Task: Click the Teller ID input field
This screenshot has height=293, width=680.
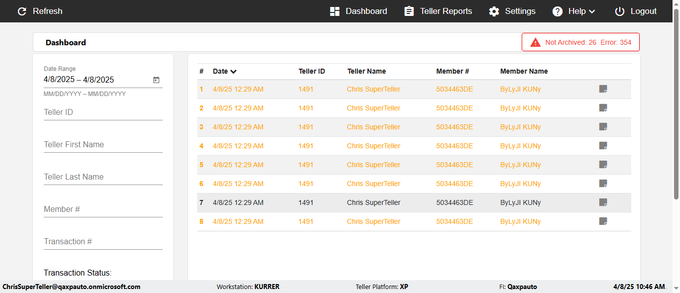Action: click(103, 112)
